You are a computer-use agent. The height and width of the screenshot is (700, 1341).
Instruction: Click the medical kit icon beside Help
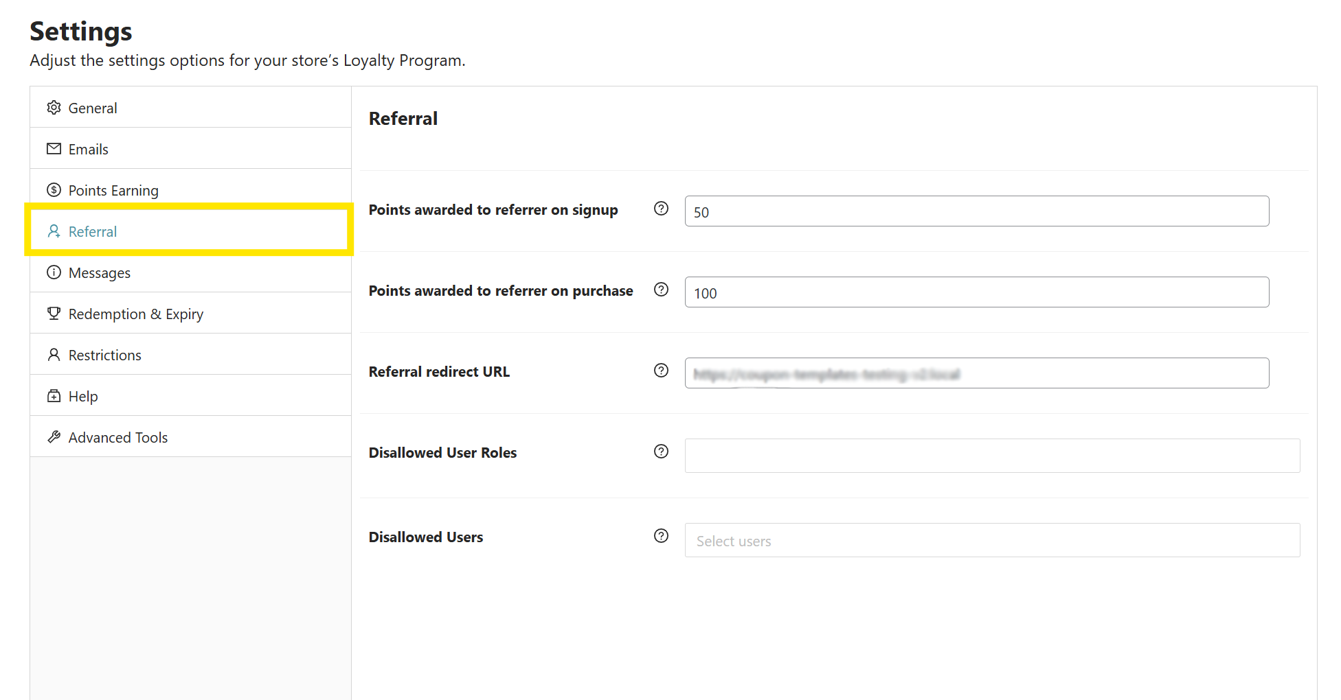[54, 396]
